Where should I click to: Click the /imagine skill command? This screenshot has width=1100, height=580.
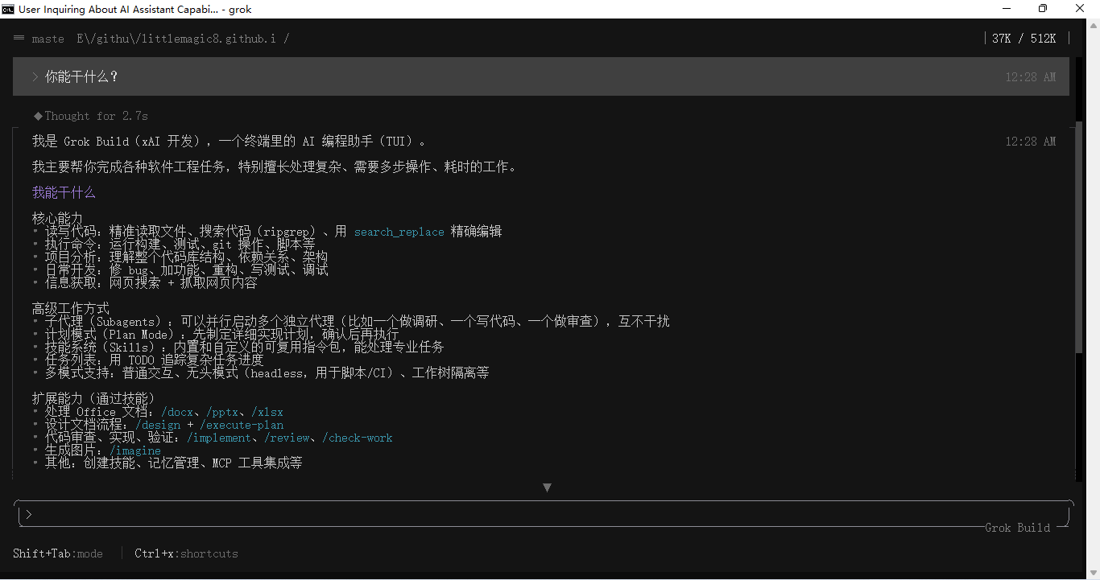click(135, 450)
